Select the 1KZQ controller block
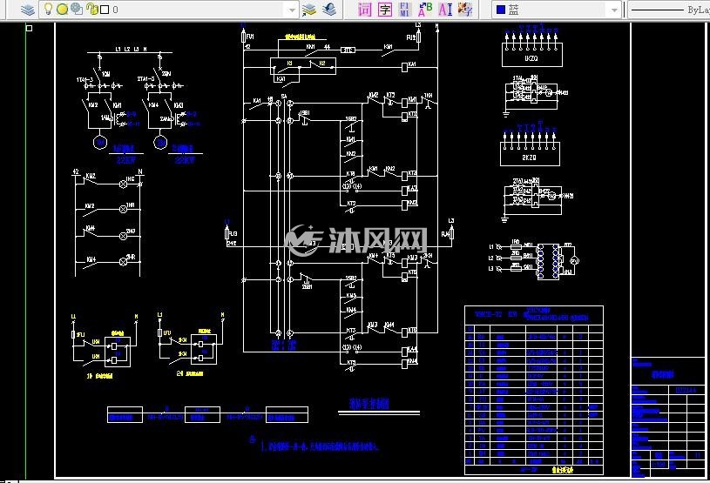Viewport: 710px width, 483px height. tap(532, 55)
